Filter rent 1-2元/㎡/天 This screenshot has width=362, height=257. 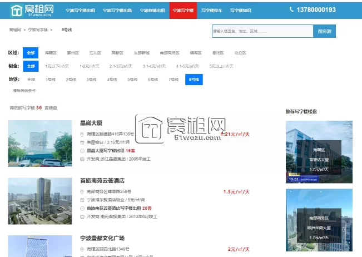click(90, 66)
